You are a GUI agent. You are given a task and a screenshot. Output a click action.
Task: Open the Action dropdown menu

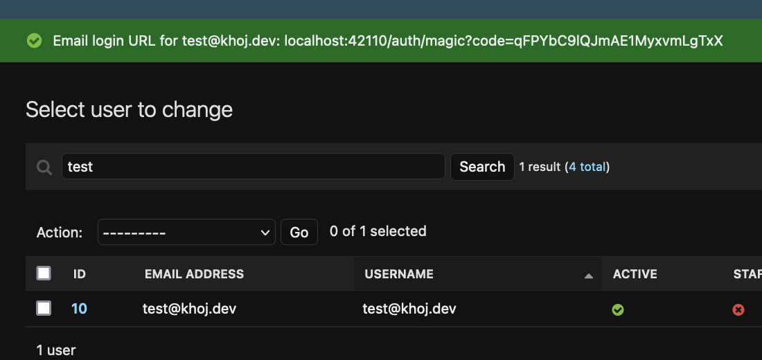click(x=186, y=233)
